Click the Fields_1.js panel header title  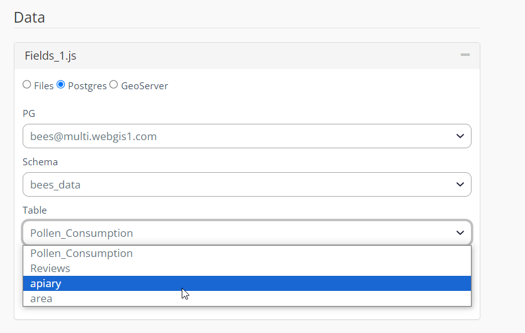click(50, 56)
